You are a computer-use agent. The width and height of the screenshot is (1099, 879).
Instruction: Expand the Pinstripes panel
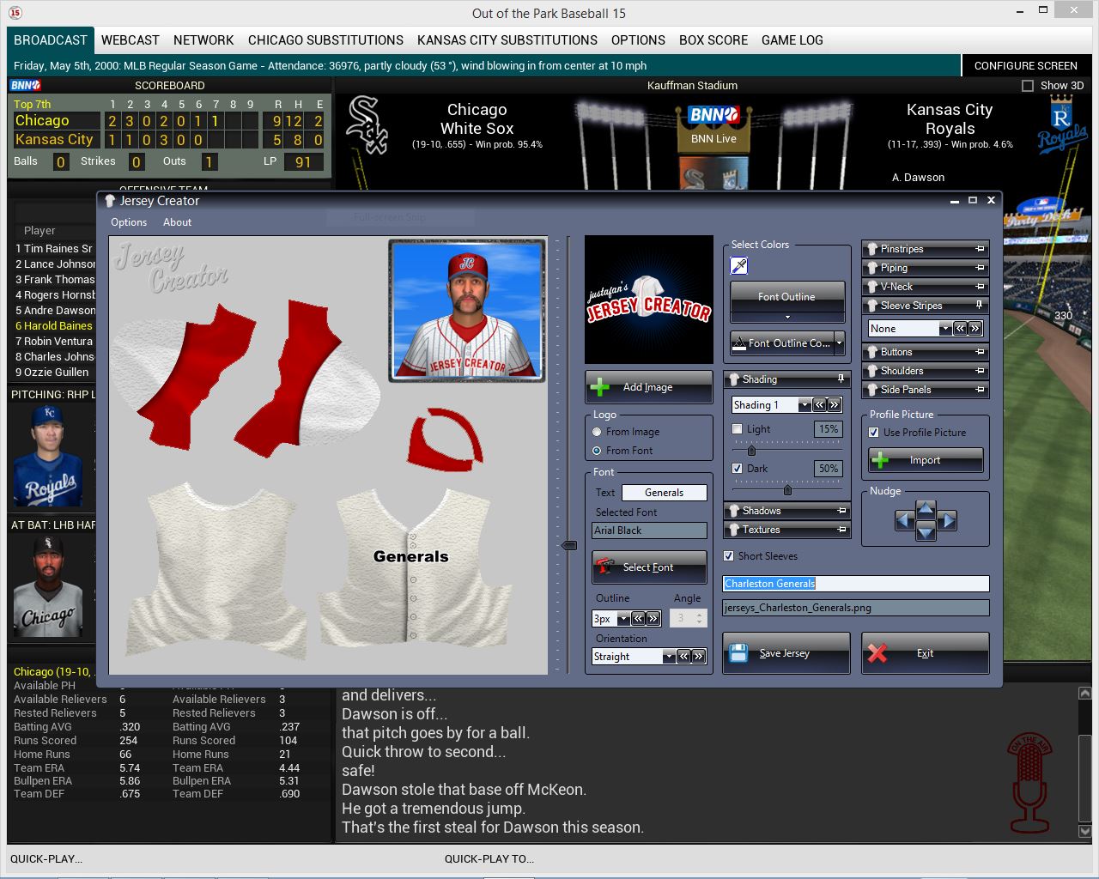pos(925,249)
